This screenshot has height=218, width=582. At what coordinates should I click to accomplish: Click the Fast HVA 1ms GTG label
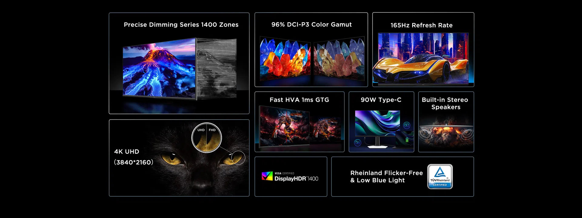pyautogui.click(x=299, y=100)
